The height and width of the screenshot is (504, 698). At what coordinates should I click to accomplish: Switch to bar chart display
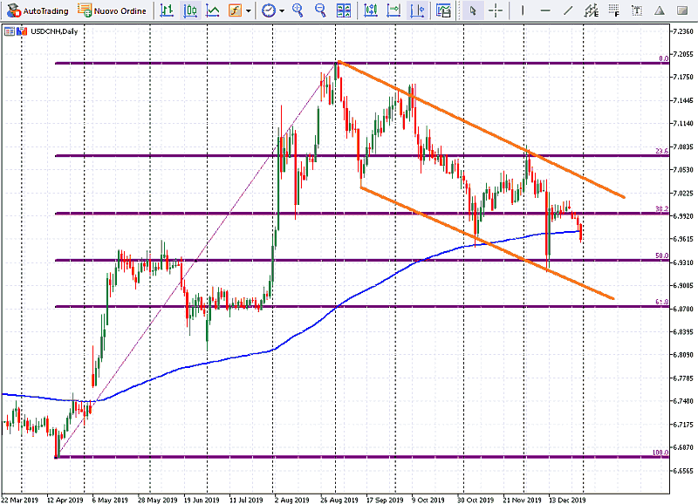coord(167,10)
